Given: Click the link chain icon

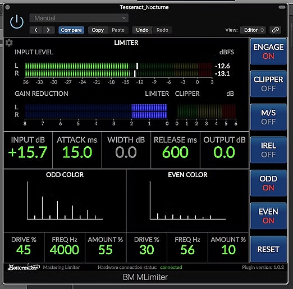Looking at the screenshot, I should (275, 30).
